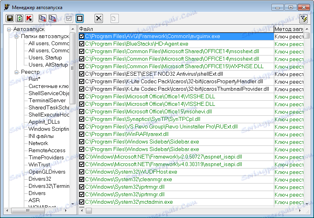Screen dimensions: 314x218
Task: Click the tree panel scroll-up arrow
Action: [x=72, y=29]
